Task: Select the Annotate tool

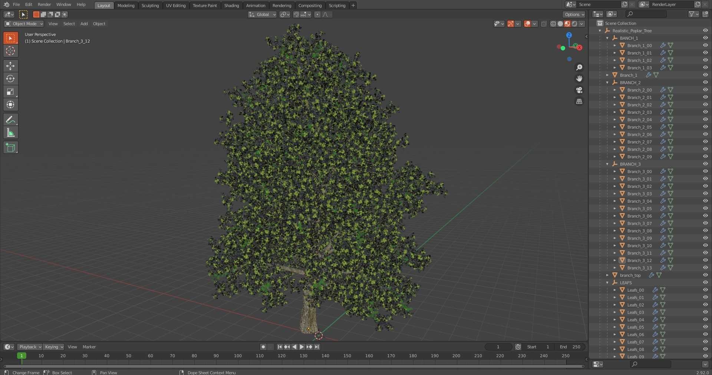Action: coord(10,120)
